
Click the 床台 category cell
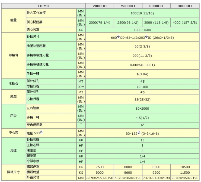click(x=14, y=116)
